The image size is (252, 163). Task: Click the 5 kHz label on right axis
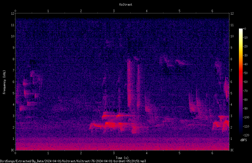tap(231, 93)
